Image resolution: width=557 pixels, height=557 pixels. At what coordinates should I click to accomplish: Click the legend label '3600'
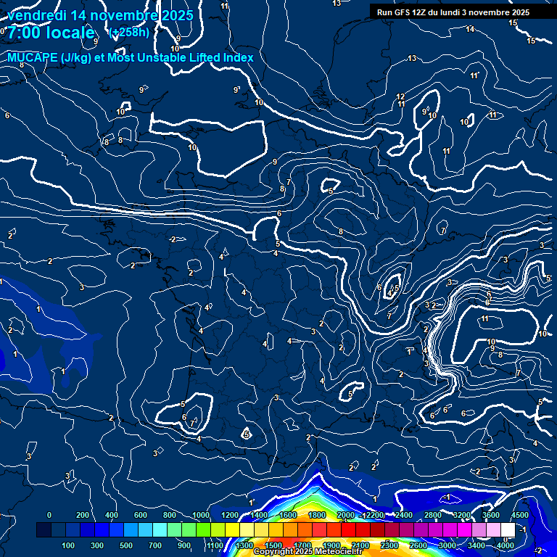click(491, 515)
